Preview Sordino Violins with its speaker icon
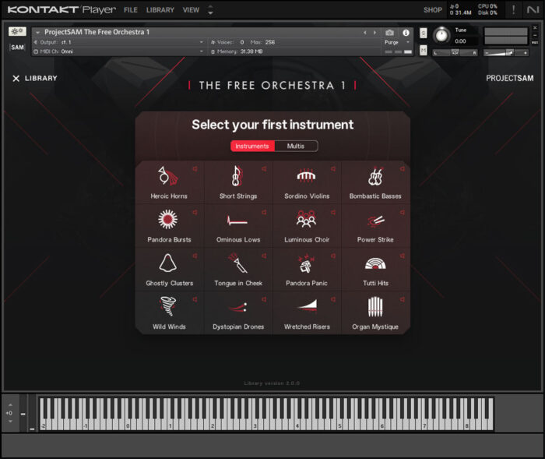 click(x=333, y=169)
